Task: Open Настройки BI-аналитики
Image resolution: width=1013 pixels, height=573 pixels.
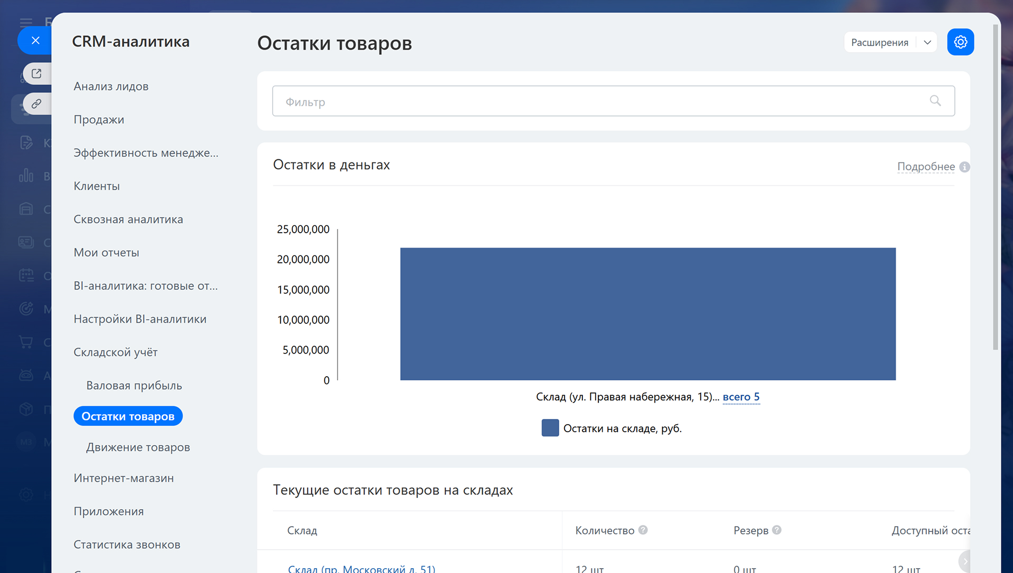Action: pyautogui.click(x=140, y=319)
